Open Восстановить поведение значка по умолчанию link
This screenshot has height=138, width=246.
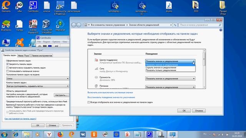[111, 97]
